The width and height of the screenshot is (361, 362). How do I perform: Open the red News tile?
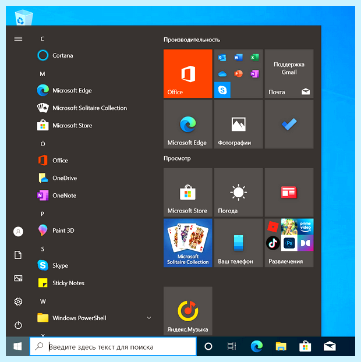click(x=289, y=192)
